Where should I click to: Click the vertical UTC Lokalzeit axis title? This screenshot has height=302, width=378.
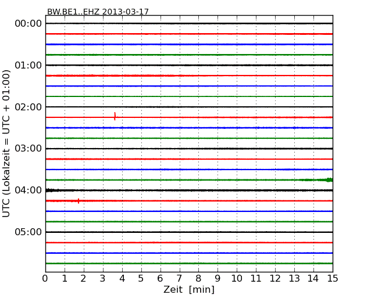pyautogui.click(x=6, y=143)
